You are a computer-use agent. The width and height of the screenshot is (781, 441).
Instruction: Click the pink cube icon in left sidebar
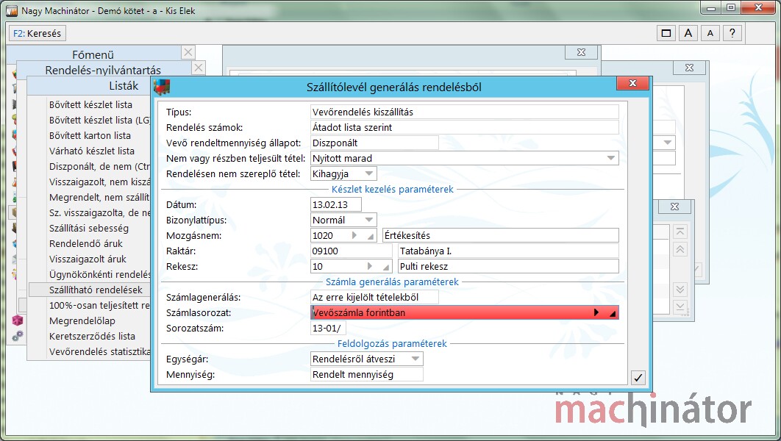coord(18,320)
